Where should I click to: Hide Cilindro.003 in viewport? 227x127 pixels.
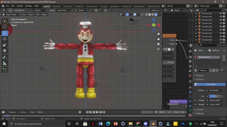tap(221, 20)
